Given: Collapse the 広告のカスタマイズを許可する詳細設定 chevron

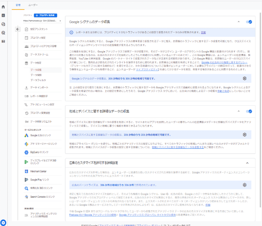Looking at the screenshot, I should (x=247, y=163).
